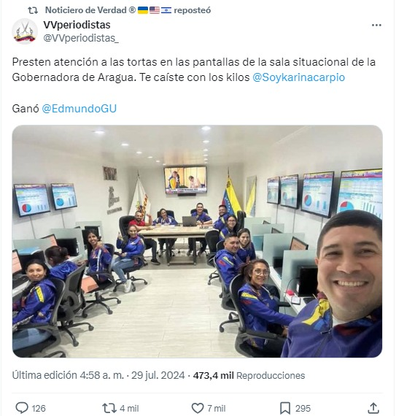Open VVperiodistas profile avatar

25,31
